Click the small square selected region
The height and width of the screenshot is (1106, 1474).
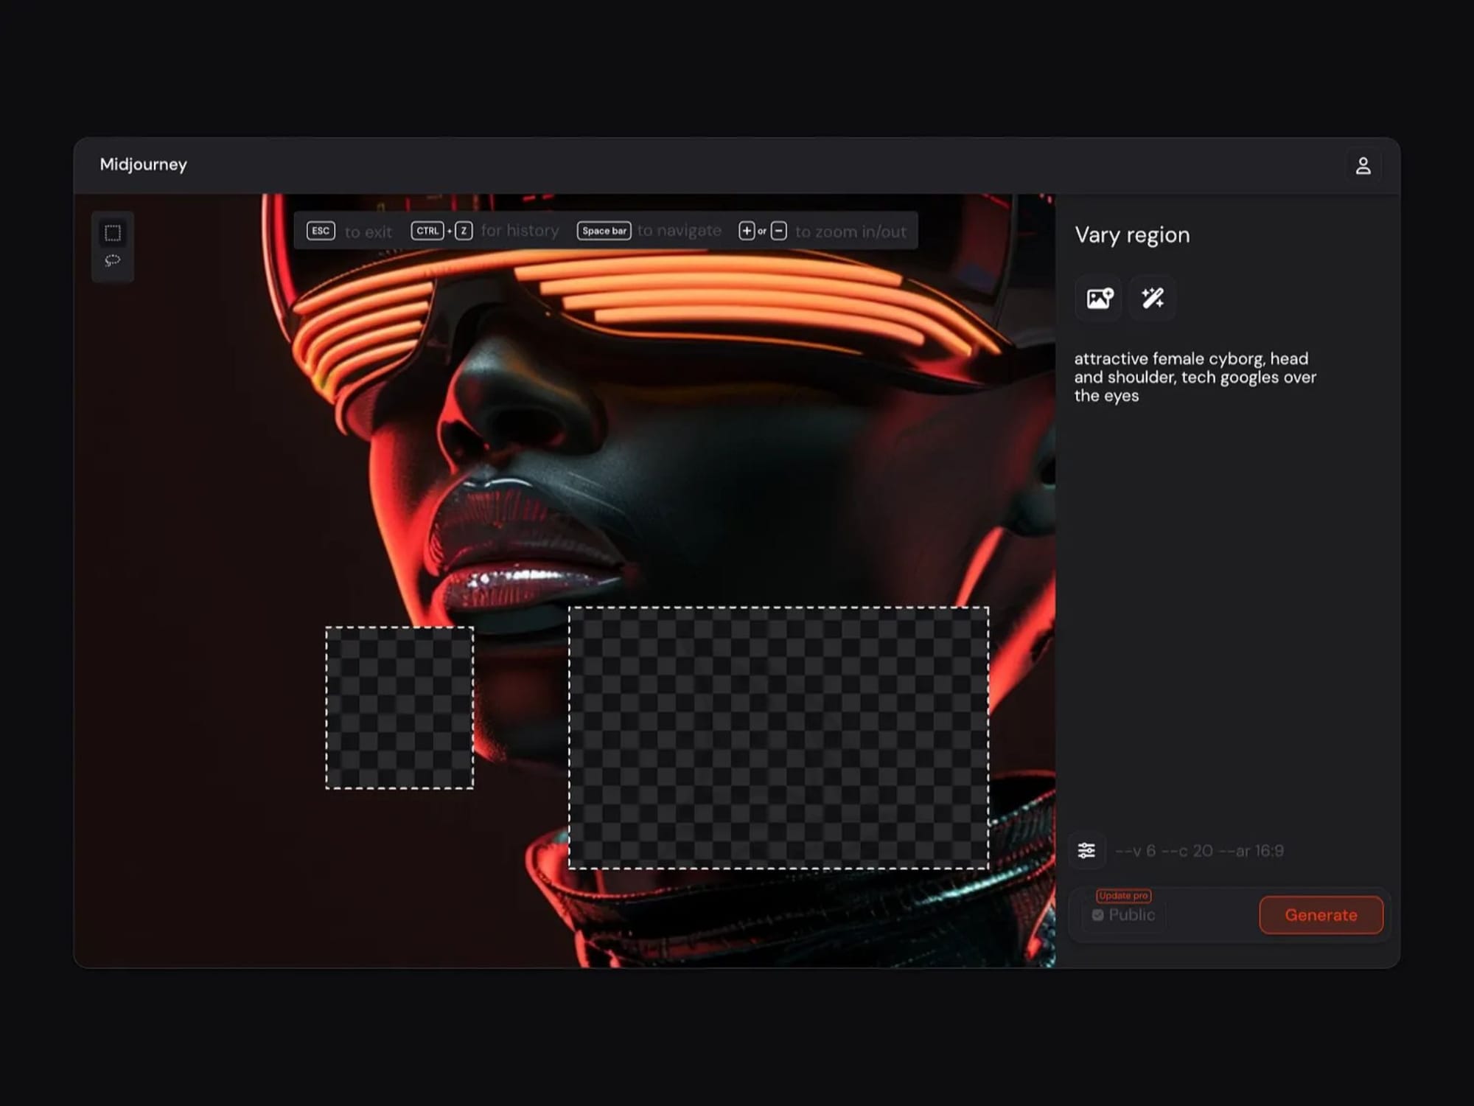click(x=399, y=708)
